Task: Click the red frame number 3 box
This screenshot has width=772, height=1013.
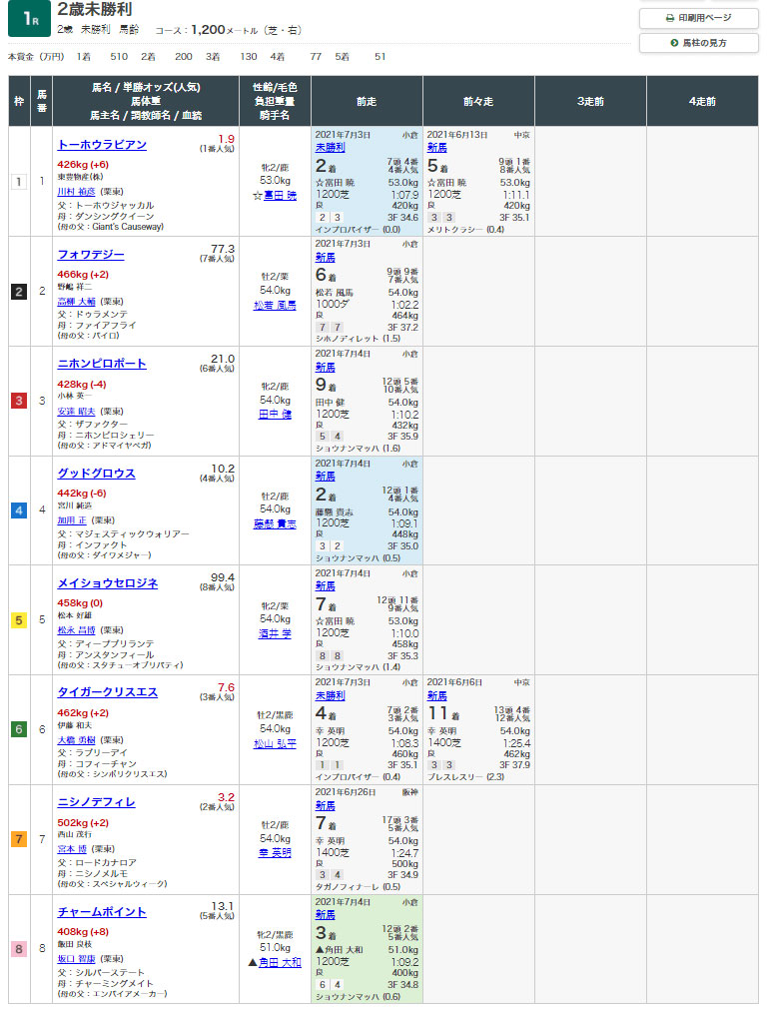Action: point(19,401)
